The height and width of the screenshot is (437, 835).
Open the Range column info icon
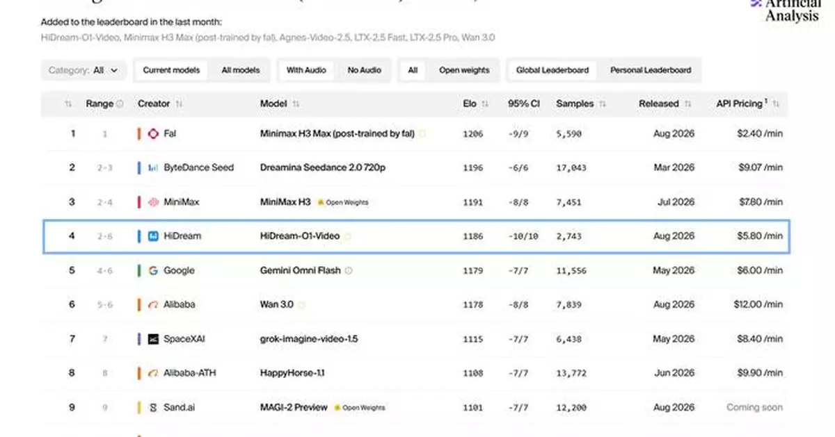point(120,104)
